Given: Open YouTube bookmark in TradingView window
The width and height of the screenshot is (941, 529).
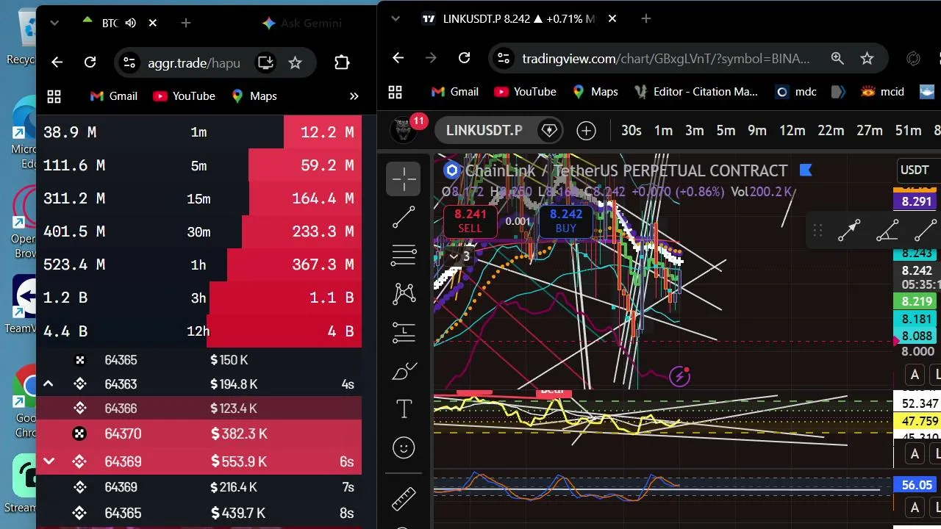Looking at the screenshot, I should point(525,92).
